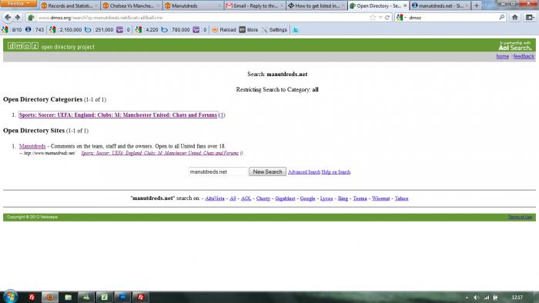Bookmark this page with the star icon
539x303 pixels.
[x=373, y=17]
